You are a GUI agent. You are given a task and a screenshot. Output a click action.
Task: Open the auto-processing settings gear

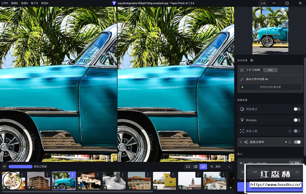pyautogui.click(x=251, y=60)
